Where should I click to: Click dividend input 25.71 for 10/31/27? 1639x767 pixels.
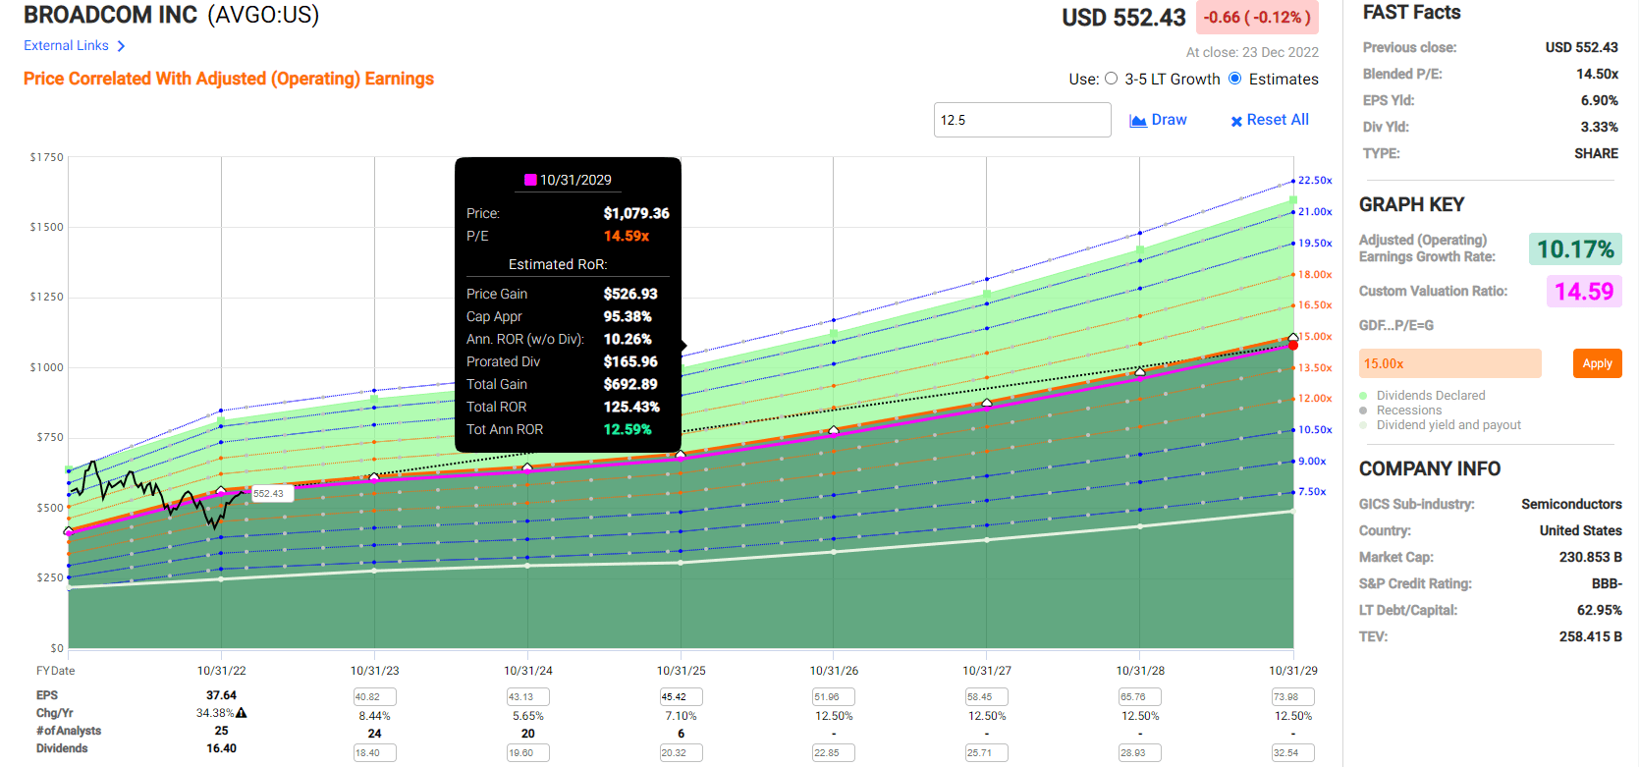point(987,752)
